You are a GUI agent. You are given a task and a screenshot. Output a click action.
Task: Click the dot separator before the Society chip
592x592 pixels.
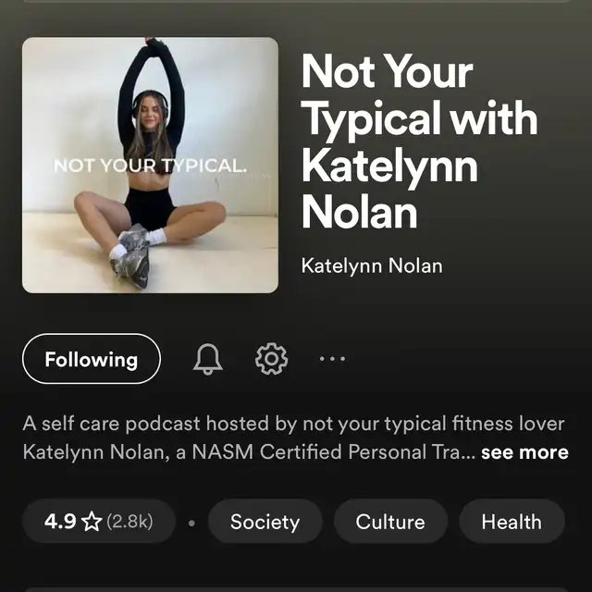[x=191, y=524]
